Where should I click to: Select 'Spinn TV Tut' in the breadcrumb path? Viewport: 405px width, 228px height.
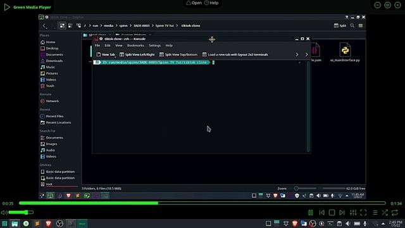point(165,25)
